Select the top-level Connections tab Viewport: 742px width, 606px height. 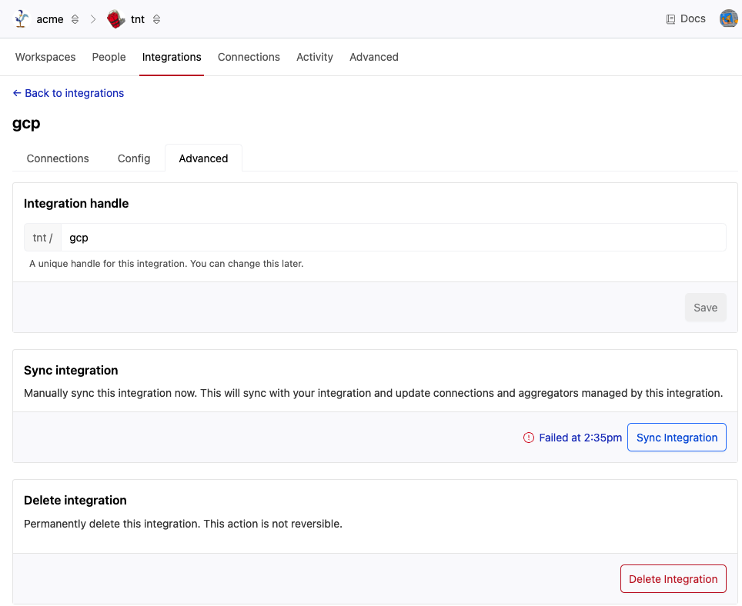coord(249,57)
